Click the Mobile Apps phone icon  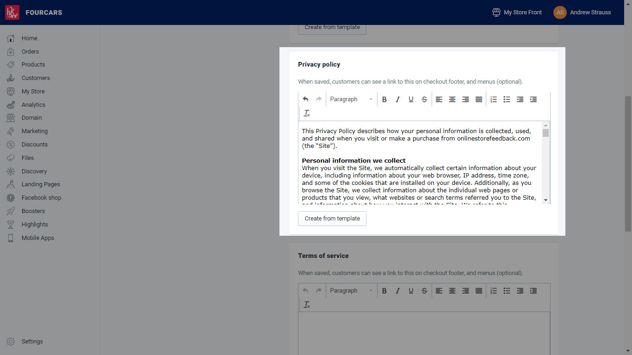pyautogui.click(x=11, y=238)
